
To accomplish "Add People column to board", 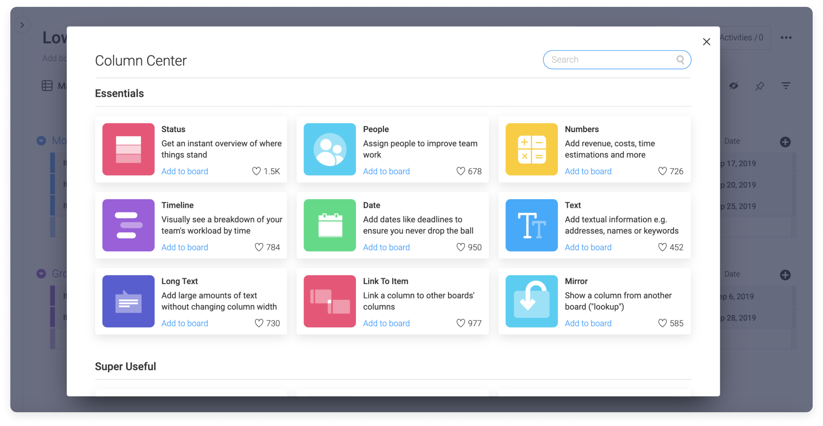I will click(x=387, y=171).
